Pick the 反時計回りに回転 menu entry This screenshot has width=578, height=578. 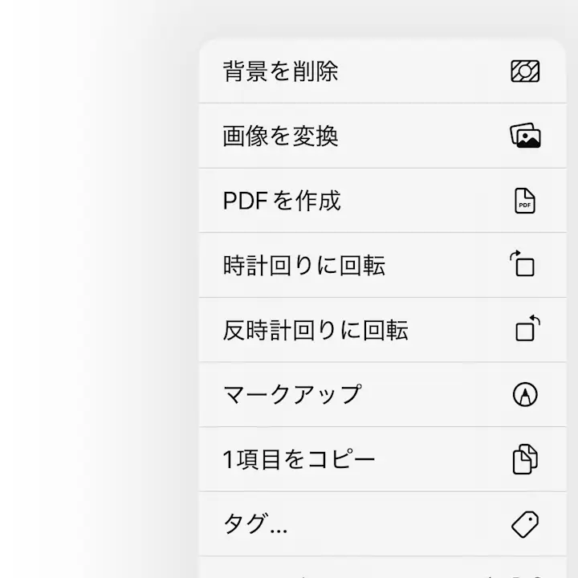tap(315, 330)
